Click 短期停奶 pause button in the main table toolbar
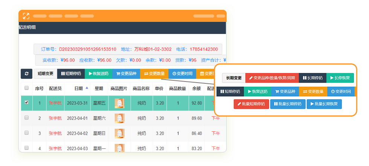Image resolution: width=369 pixels, height=166 pixels. pos(71,74)
